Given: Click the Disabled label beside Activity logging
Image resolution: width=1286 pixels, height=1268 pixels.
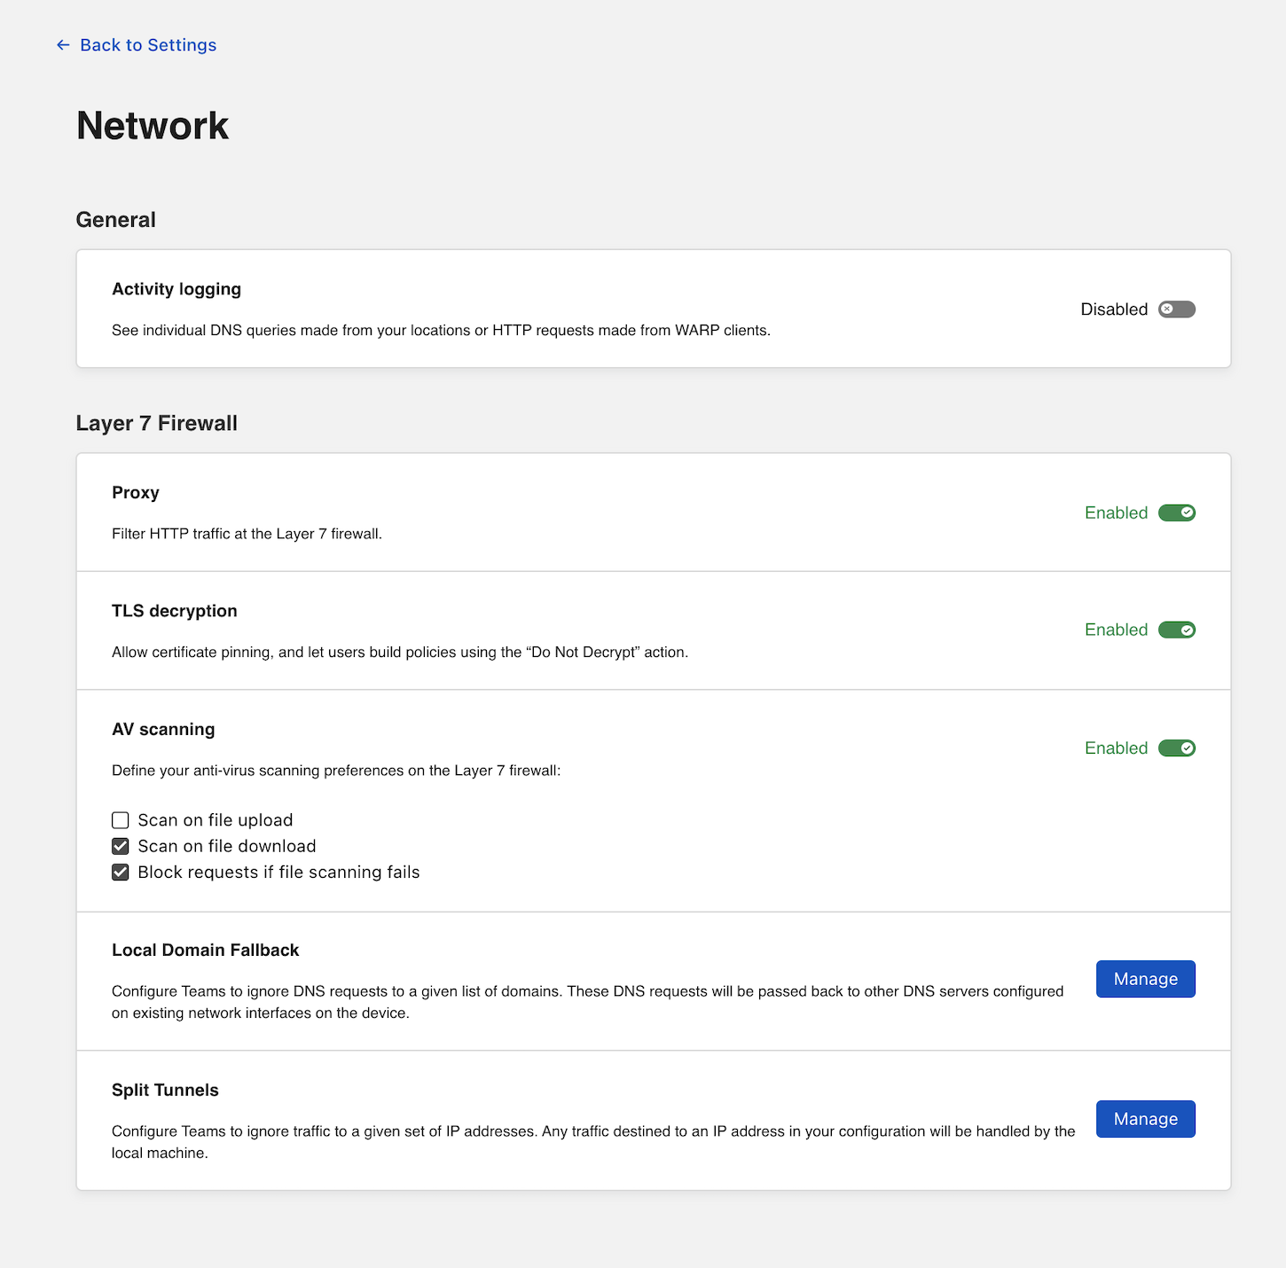Looking at the screenshot, I should coord(1114,309).
